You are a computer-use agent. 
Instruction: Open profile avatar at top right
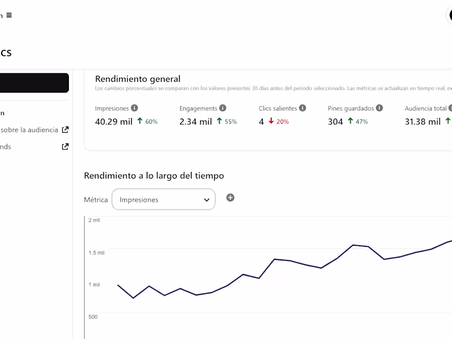[x=450, y=16]
